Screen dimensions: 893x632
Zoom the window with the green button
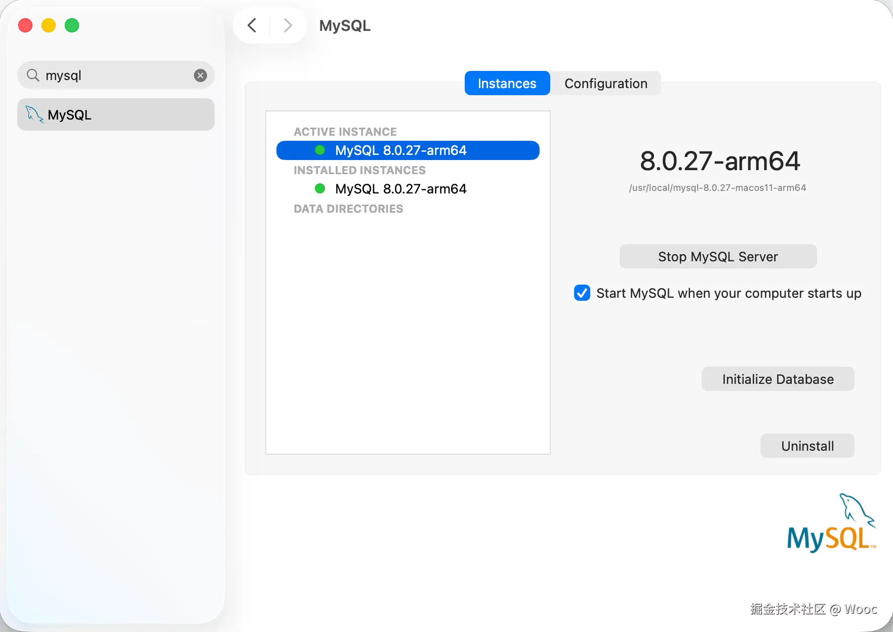72,25
